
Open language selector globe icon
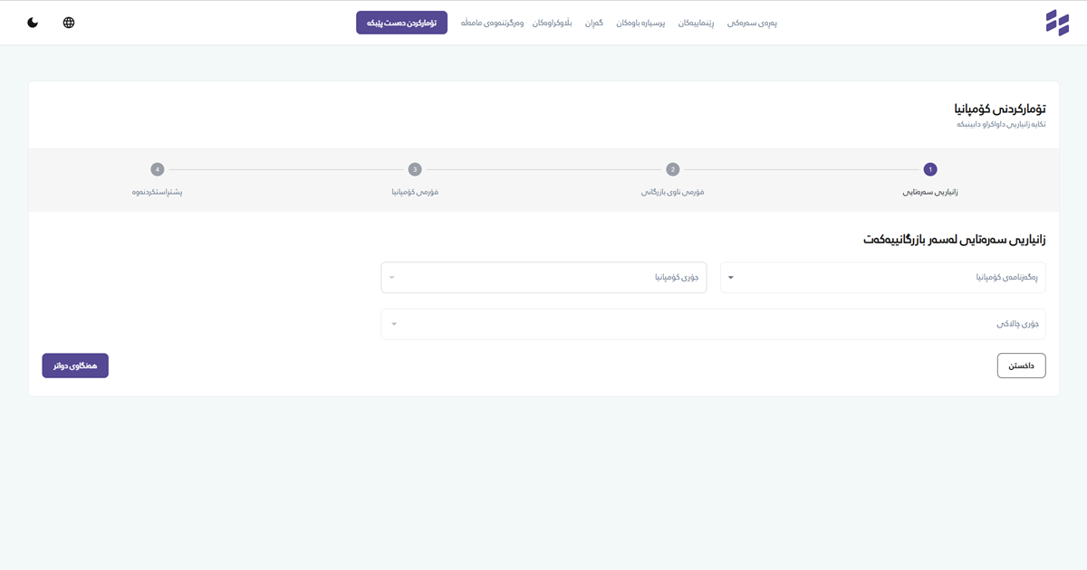point(69,23)
